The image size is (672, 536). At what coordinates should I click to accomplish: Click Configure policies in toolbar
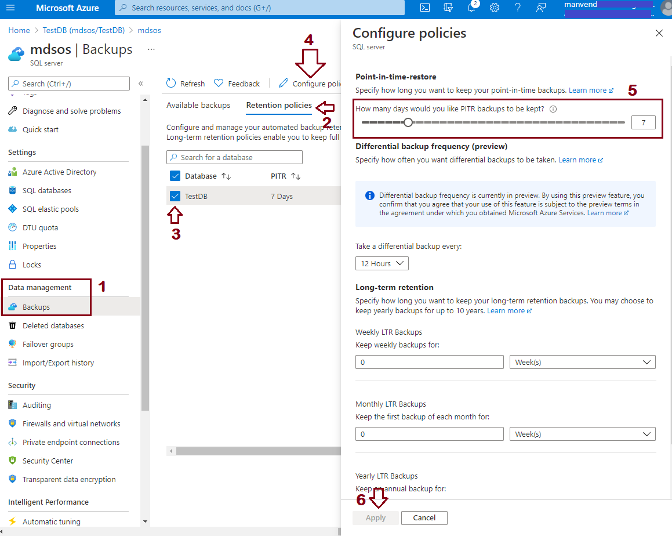tap(310, 83)
